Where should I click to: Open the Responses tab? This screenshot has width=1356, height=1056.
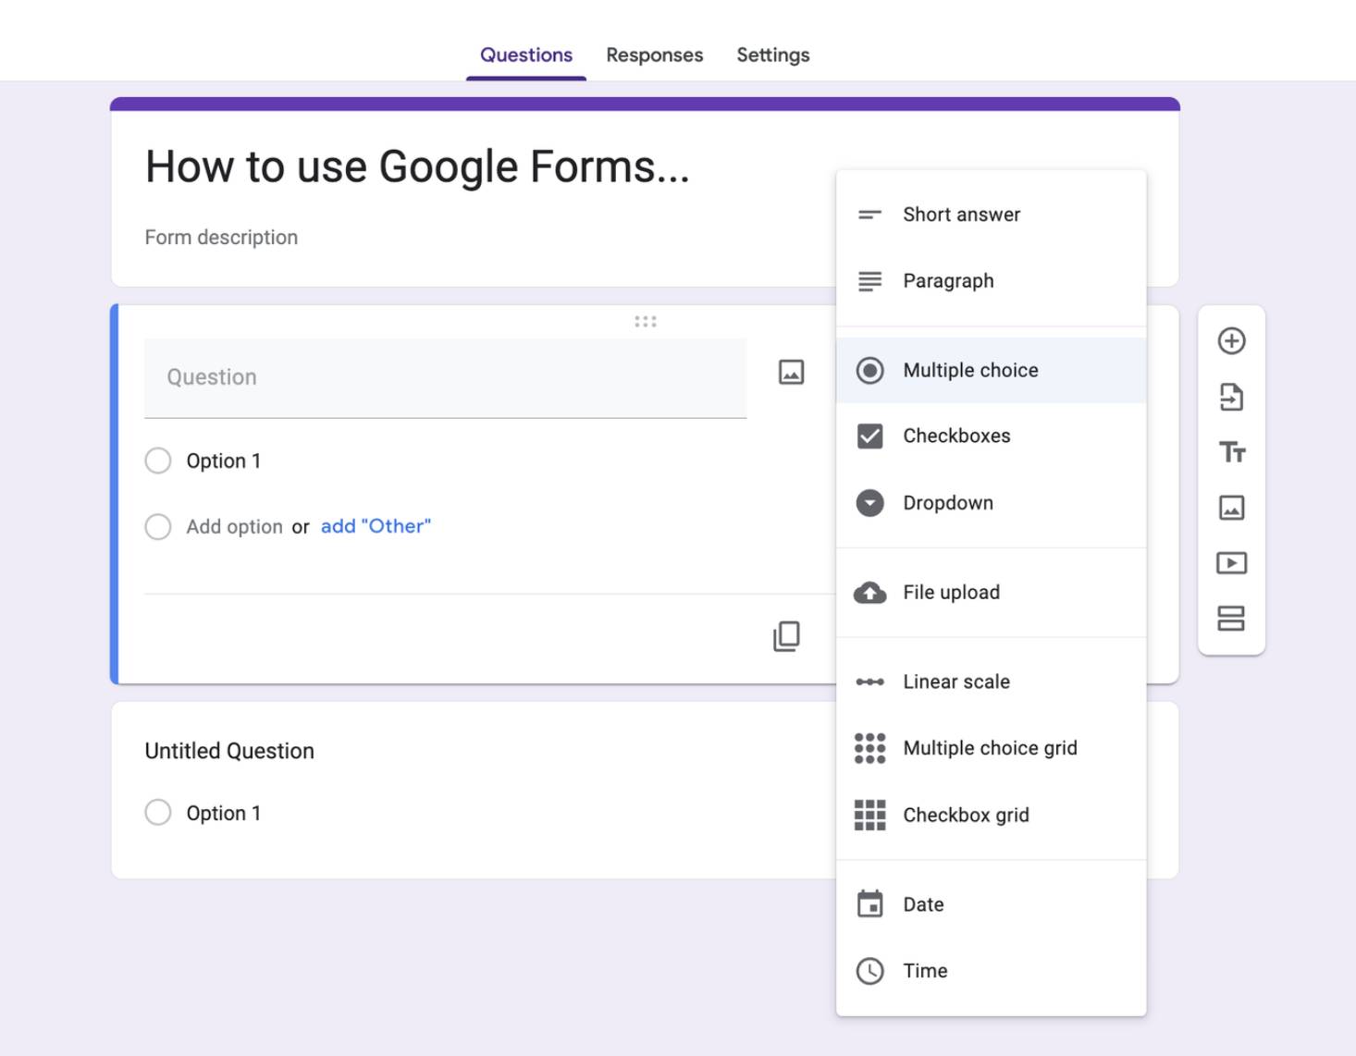point(654,55)
